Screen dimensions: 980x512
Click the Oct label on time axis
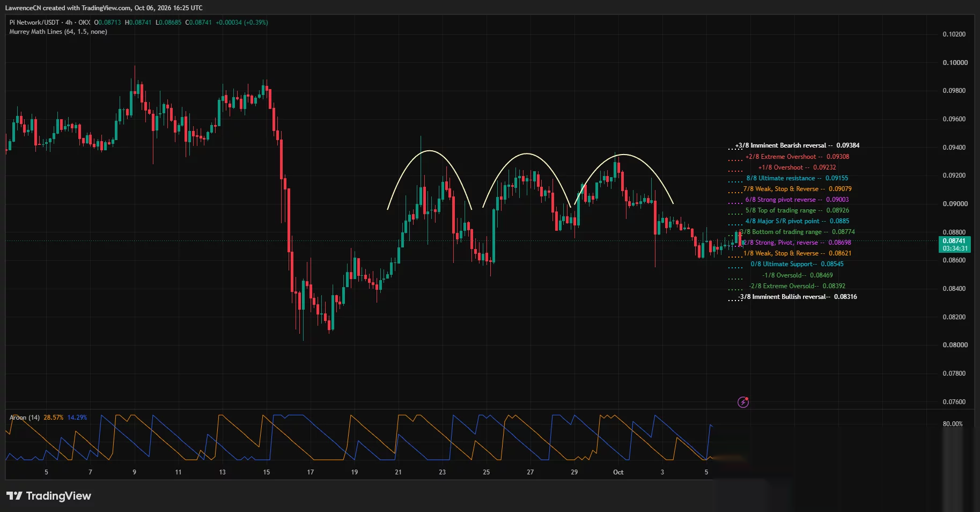pos(618,472)
